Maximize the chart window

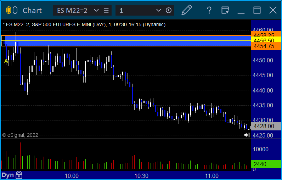point(257,10)
